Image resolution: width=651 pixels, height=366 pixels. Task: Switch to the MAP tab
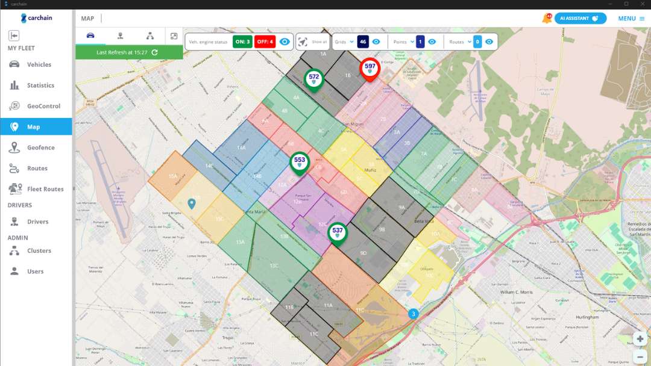88,17
